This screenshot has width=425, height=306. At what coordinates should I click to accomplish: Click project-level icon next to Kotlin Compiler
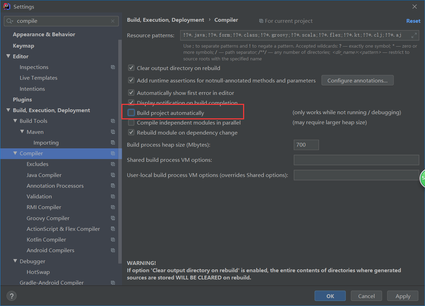pyautogui.click(x=113, y=239)
